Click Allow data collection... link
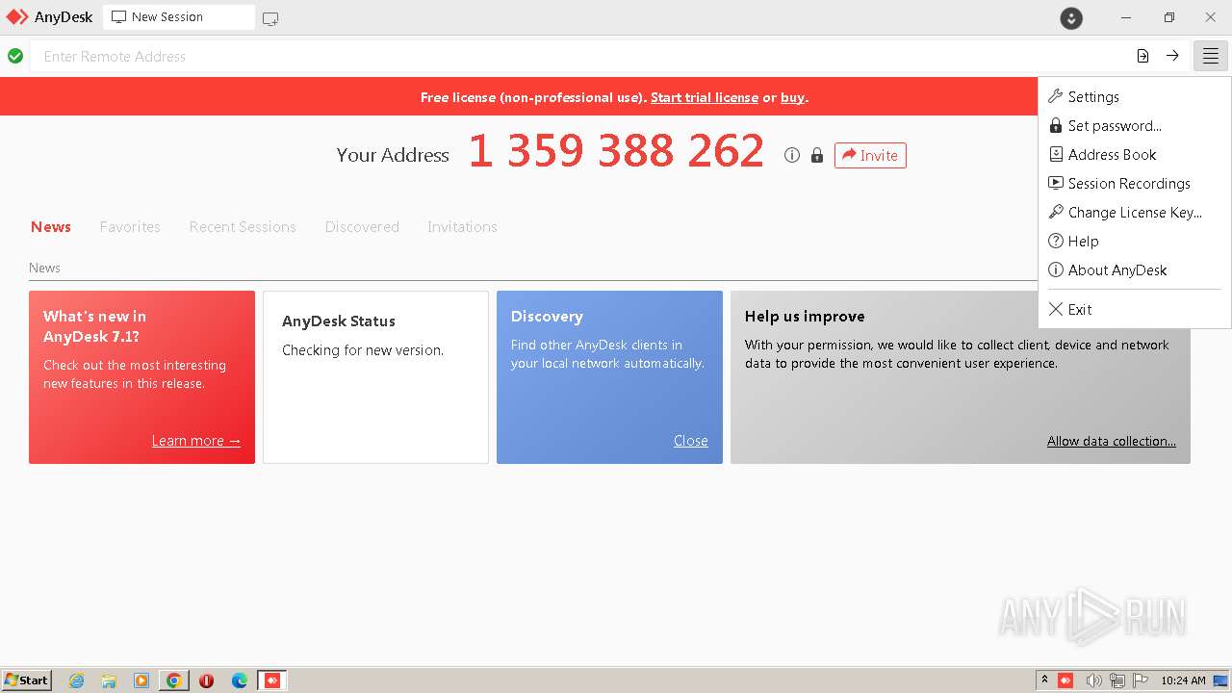Viewport: 1232px width, 693px height. click(x=1112, y=441)
